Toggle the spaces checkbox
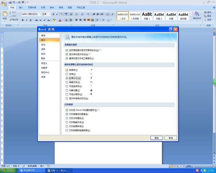 coord(67,74)
